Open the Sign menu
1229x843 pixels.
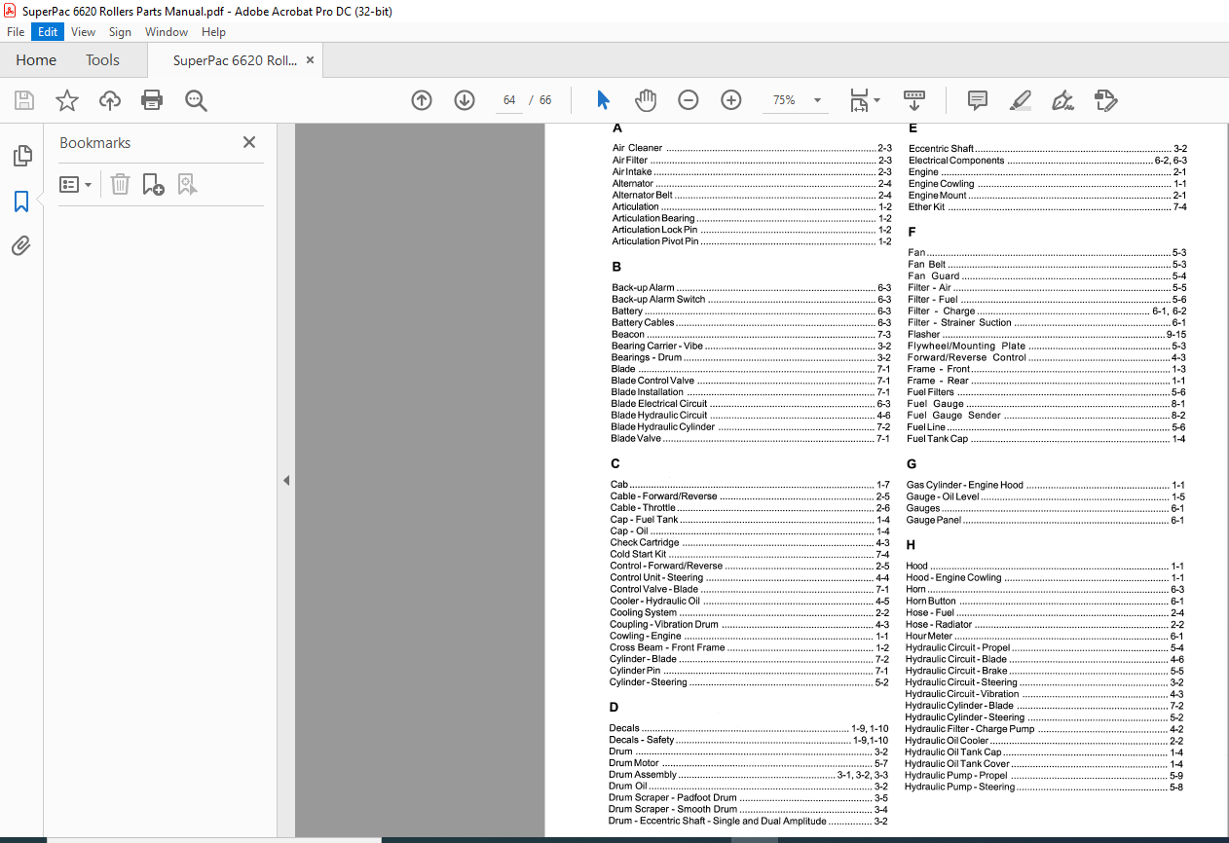(120, 32)
